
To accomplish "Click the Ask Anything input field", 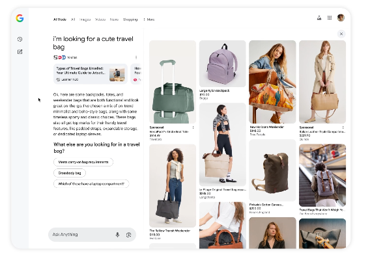I will pyautogui.click(x=81, y=235).
